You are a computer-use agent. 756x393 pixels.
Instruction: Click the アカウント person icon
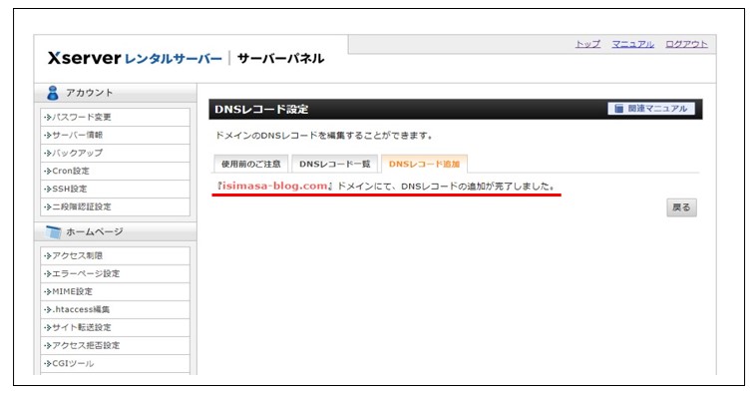[53, 93]
